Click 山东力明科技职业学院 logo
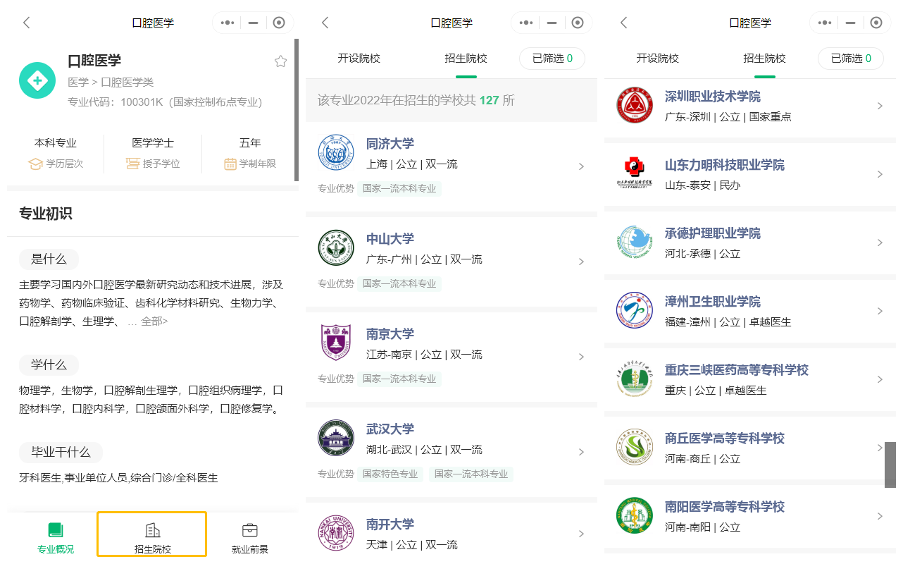This screenshot has width=903, height=564. [x=635, y=173]
